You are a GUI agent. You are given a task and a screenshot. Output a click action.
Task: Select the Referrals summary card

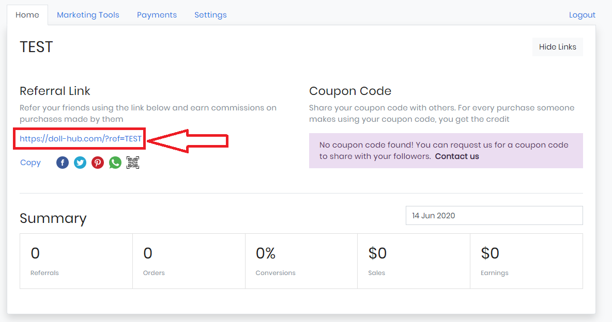coord(76,261)
